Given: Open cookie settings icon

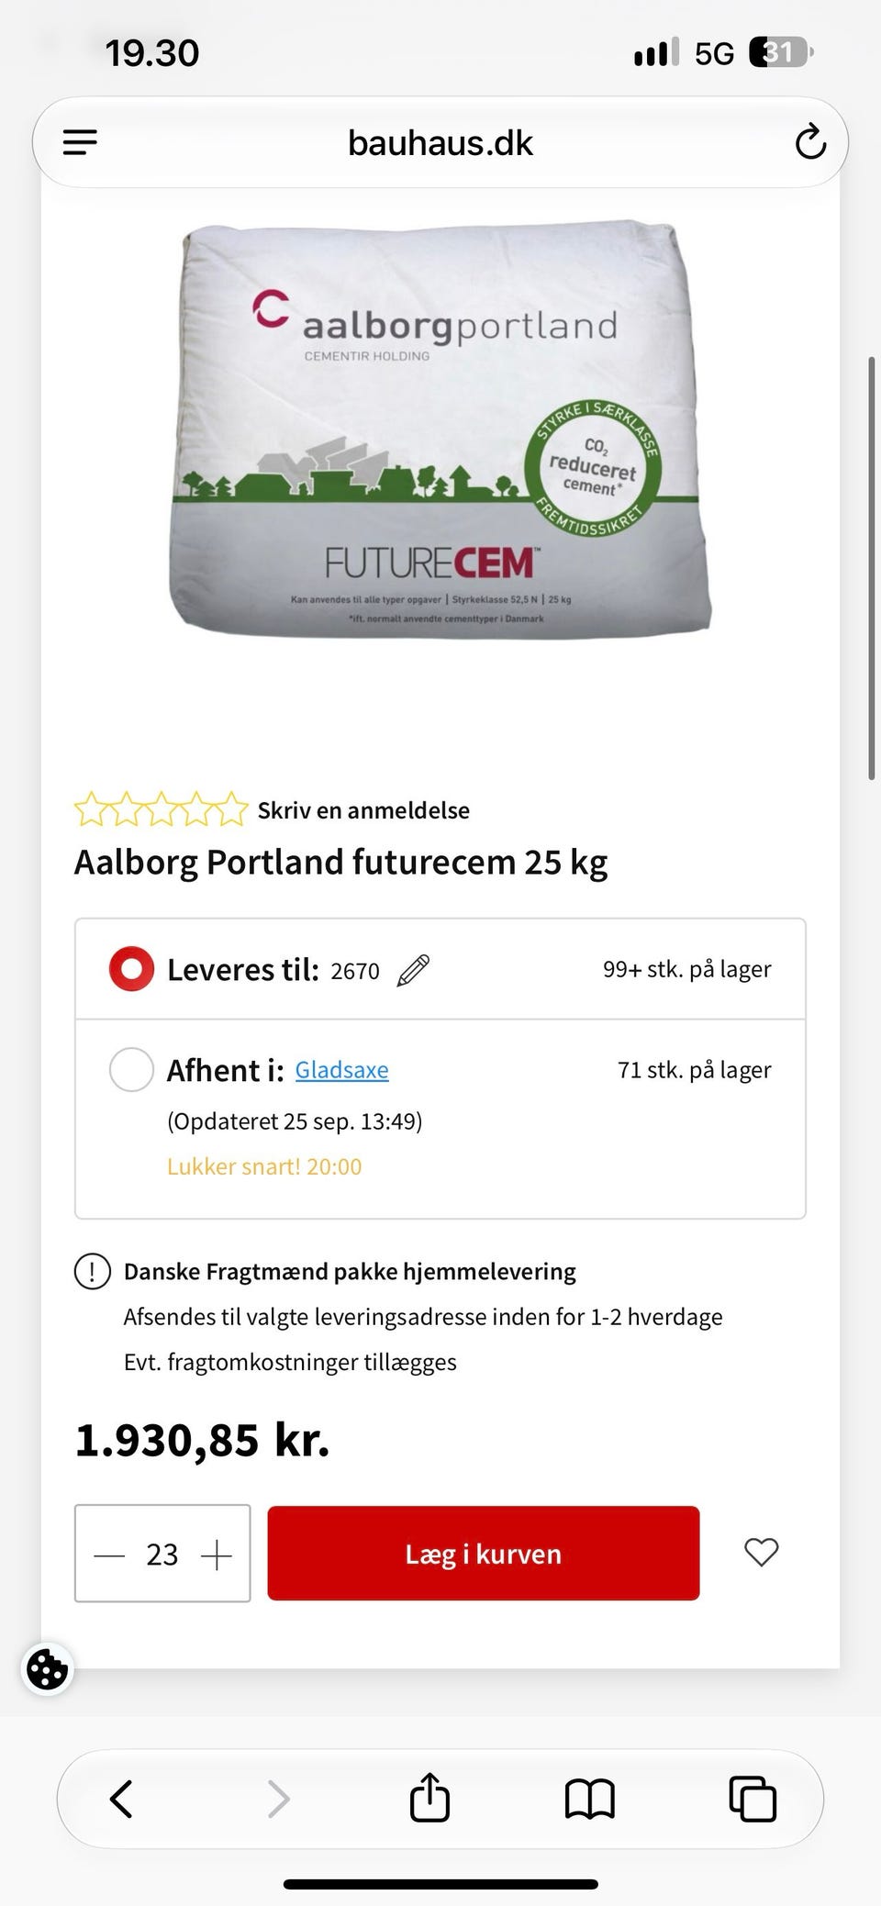Looking at the screenshot, I should [x=47, y=1668].
